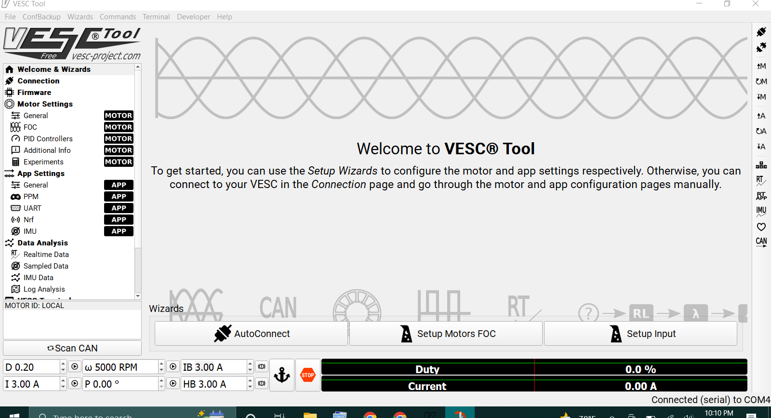Open Realtime Data page
Image resolution: width=771 pixels, height=418 pixels.
tap(69, 255)
